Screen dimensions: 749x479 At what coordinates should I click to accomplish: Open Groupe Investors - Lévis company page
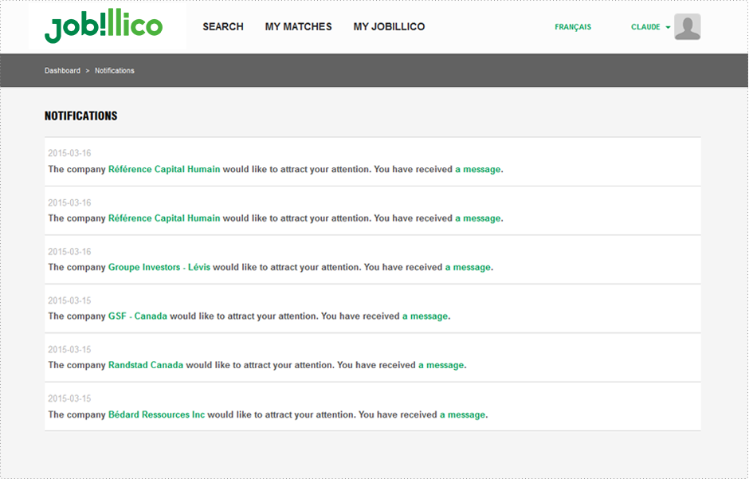tap(159, 267)
